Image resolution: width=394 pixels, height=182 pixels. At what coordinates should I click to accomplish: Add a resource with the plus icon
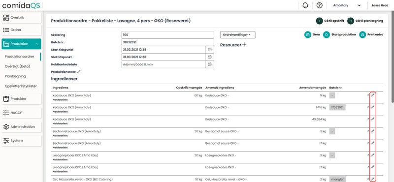(x=244, y=45)
